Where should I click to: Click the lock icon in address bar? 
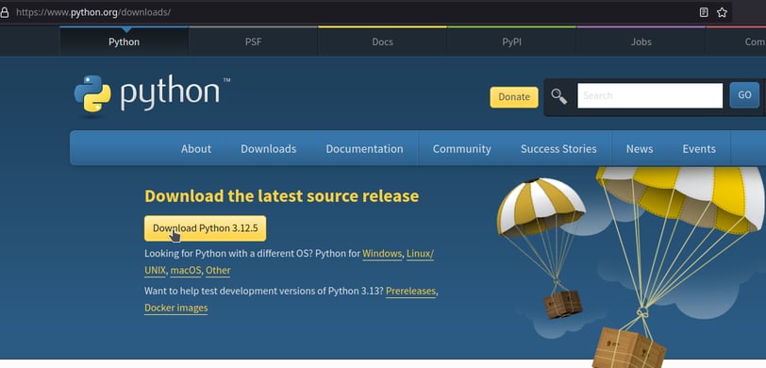pyautogui.click(x=4, y=12)
